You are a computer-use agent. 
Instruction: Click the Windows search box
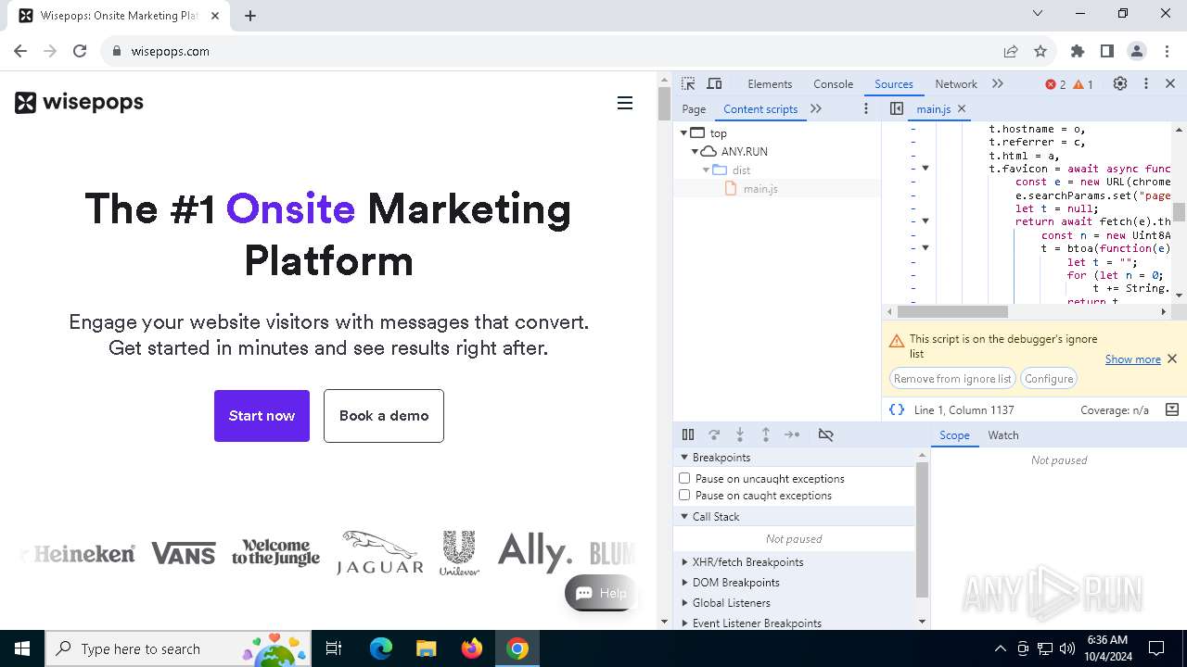point(178,648)
